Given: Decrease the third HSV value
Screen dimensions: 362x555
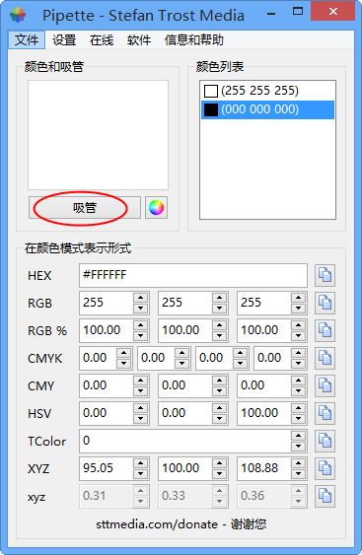Looking at the screenshot, I should click(298, 418).
